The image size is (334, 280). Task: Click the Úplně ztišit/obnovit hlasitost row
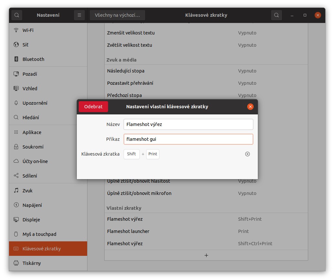[x=206, y=181]
